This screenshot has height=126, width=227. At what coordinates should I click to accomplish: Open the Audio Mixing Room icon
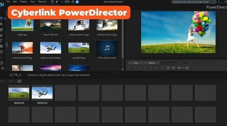click(1, 52)
